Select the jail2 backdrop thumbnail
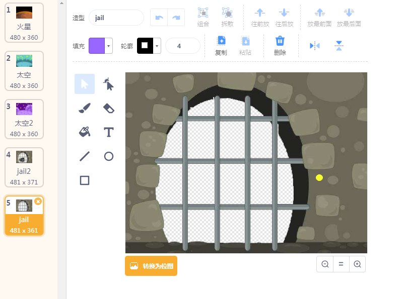The height and width of the screenshot is (299, 407). pyautogui.click(x=24, y=167)
